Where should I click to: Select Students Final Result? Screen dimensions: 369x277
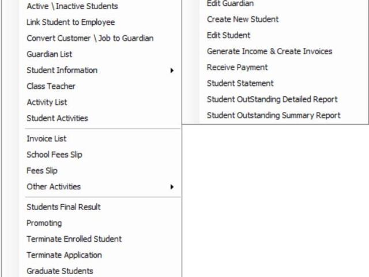click(x=63, y=207)
